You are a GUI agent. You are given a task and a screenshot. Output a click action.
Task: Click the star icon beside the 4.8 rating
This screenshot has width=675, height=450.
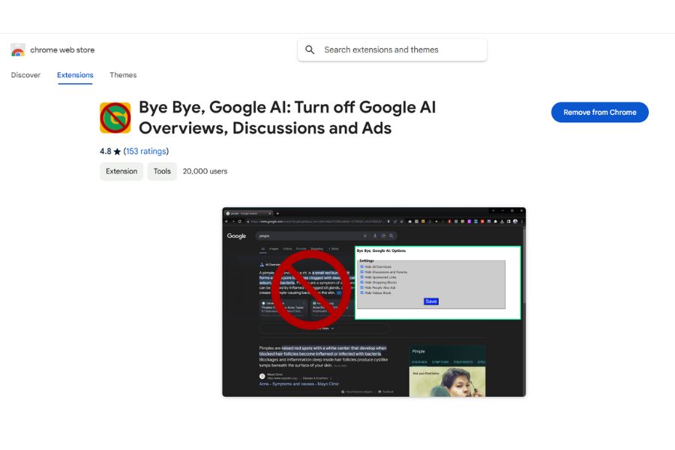[x=117, y=151]
